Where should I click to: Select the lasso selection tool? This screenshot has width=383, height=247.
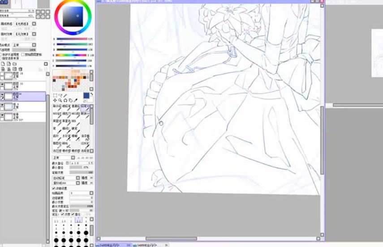60,95
